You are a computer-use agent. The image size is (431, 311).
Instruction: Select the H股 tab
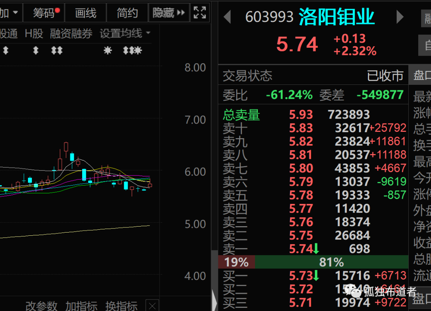[34, 33]
